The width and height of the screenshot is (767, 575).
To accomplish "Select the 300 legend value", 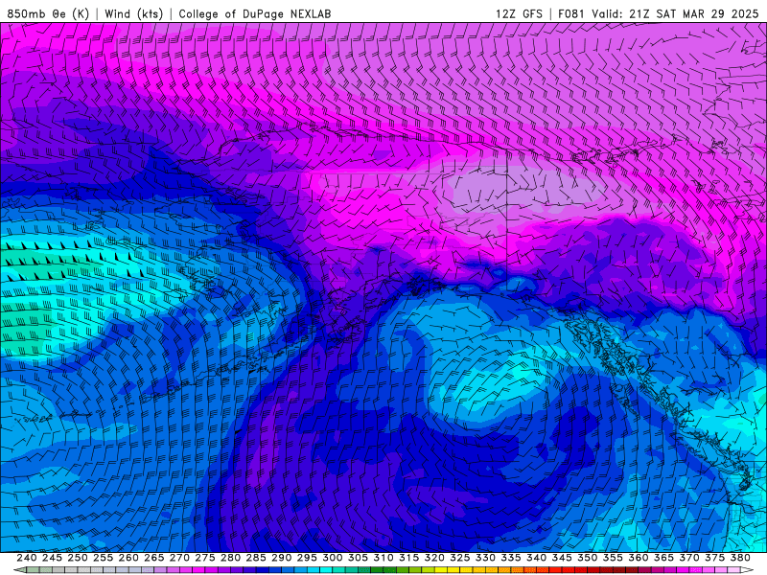I will (x=333, y=558).
